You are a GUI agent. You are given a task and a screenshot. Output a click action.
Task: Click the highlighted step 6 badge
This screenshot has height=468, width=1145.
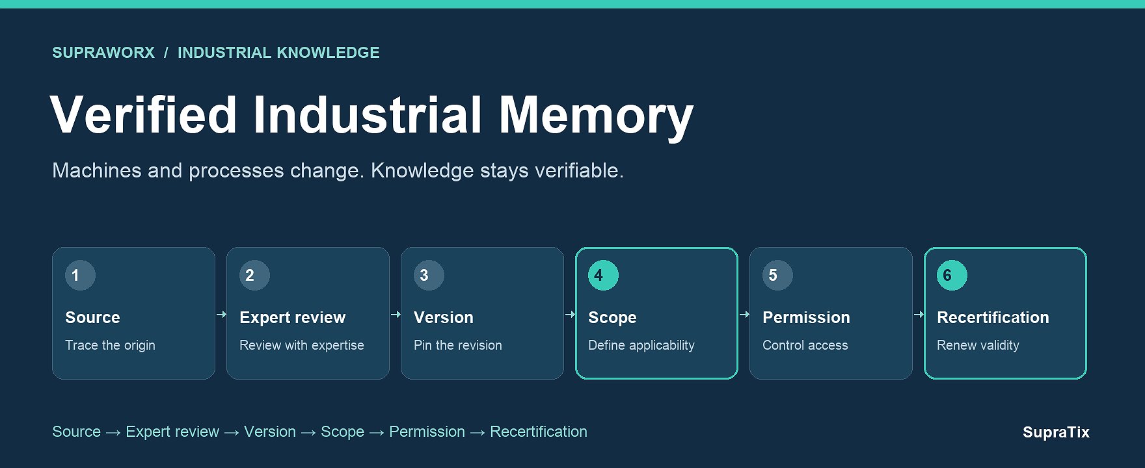(x=952, y=275)
